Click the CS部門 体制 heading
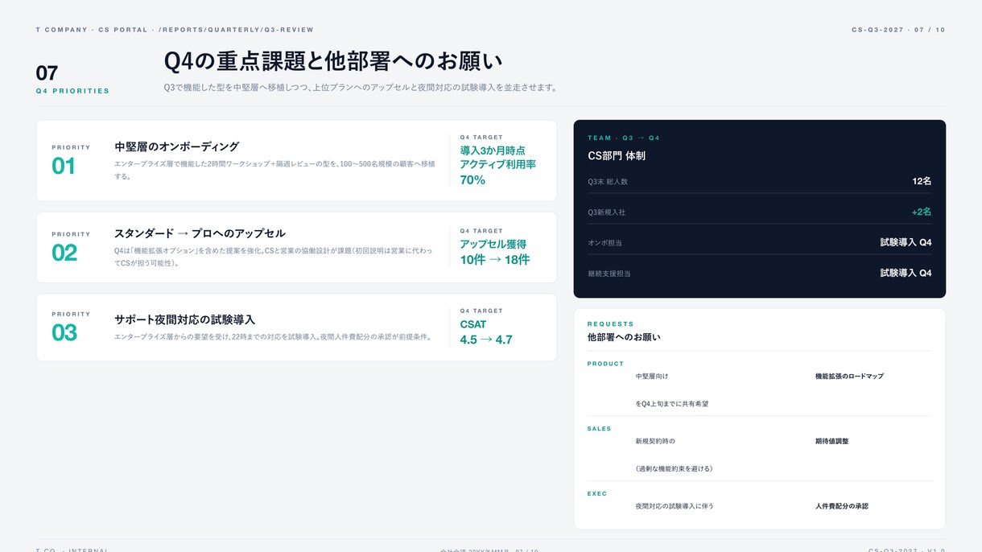The height and width of the screenshot is (552, 982). (x=617, y=155)
